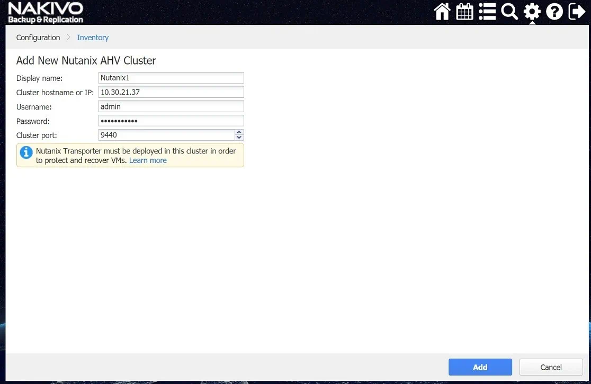Click the Log out icon
Image resolution: width=591 pixels, height=384 pixels.
point(577,12)
